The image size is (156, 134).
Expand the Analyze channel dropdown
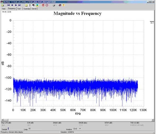pos(80,129)
